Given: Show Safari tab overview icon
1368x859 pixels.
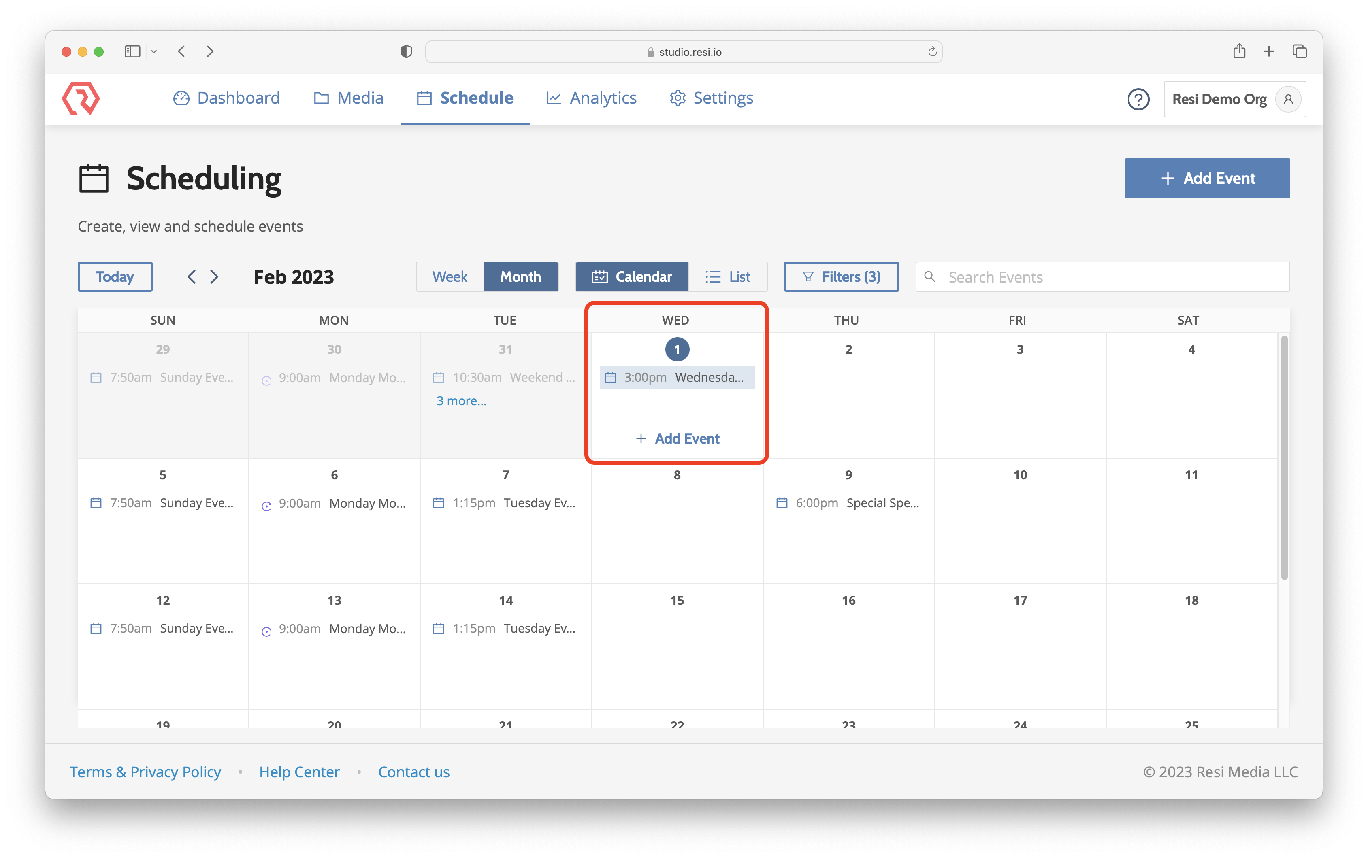Looking at the screenshot, I should click(1299, 52).
